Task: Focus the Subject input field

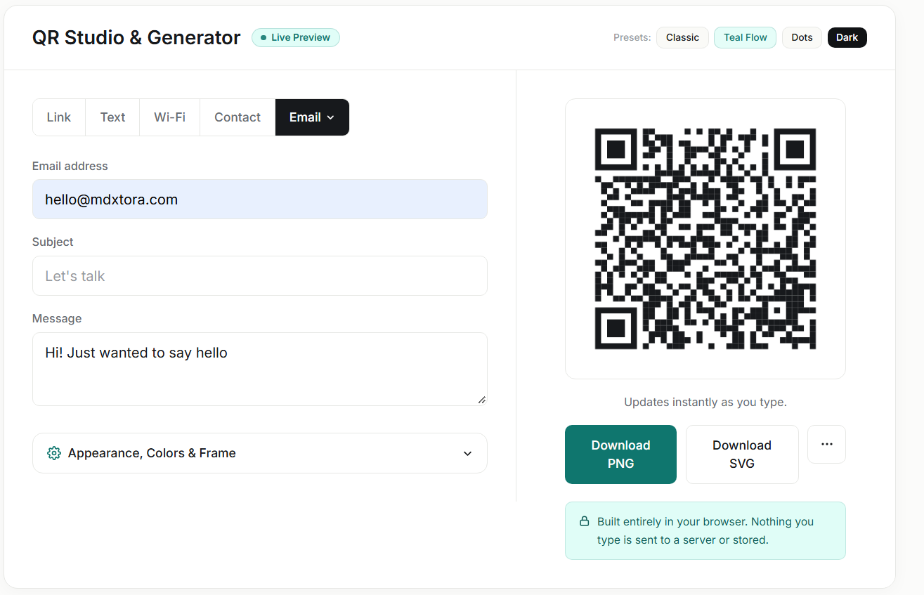Action: pyautogui.click(x=260, y=276)
